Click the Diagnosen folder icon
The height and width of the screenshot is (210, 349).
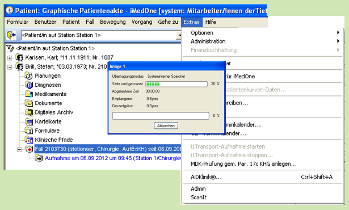29,85
